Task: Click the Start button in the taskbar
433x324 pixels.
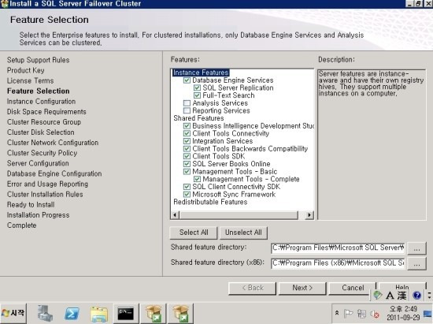Action: pyautogui.click(x=13, y=313)
